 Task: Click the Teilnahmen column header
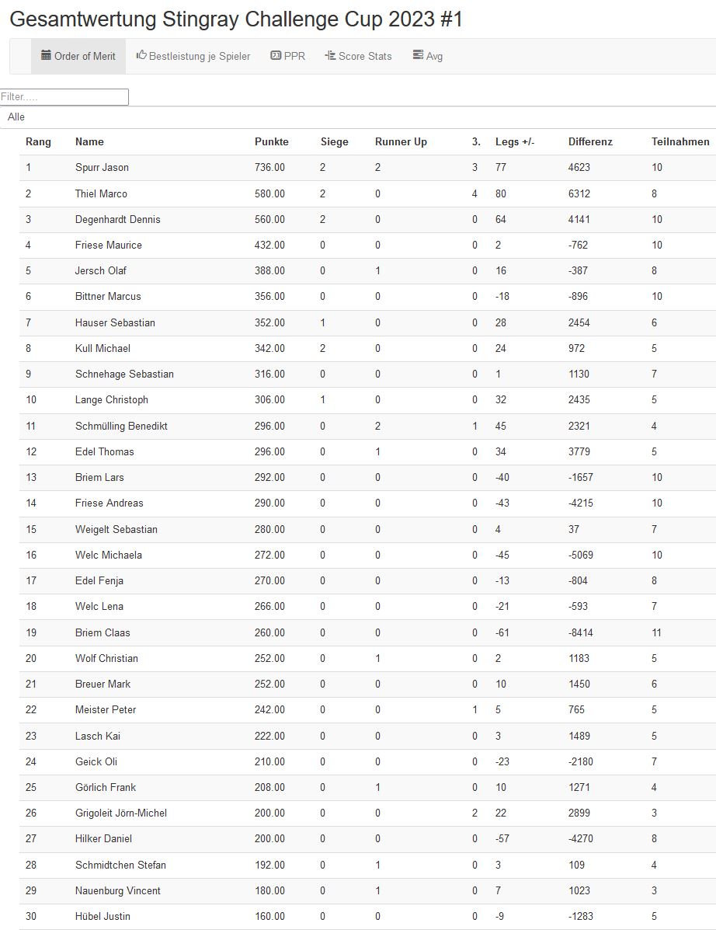(x=680, y=141)
